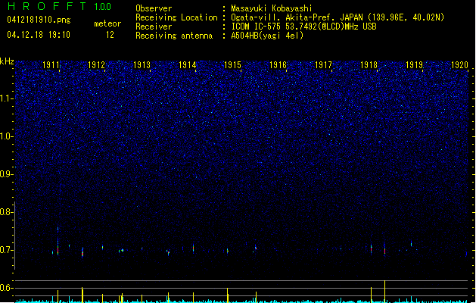Select the 1916 time axis label

[278, 65]
